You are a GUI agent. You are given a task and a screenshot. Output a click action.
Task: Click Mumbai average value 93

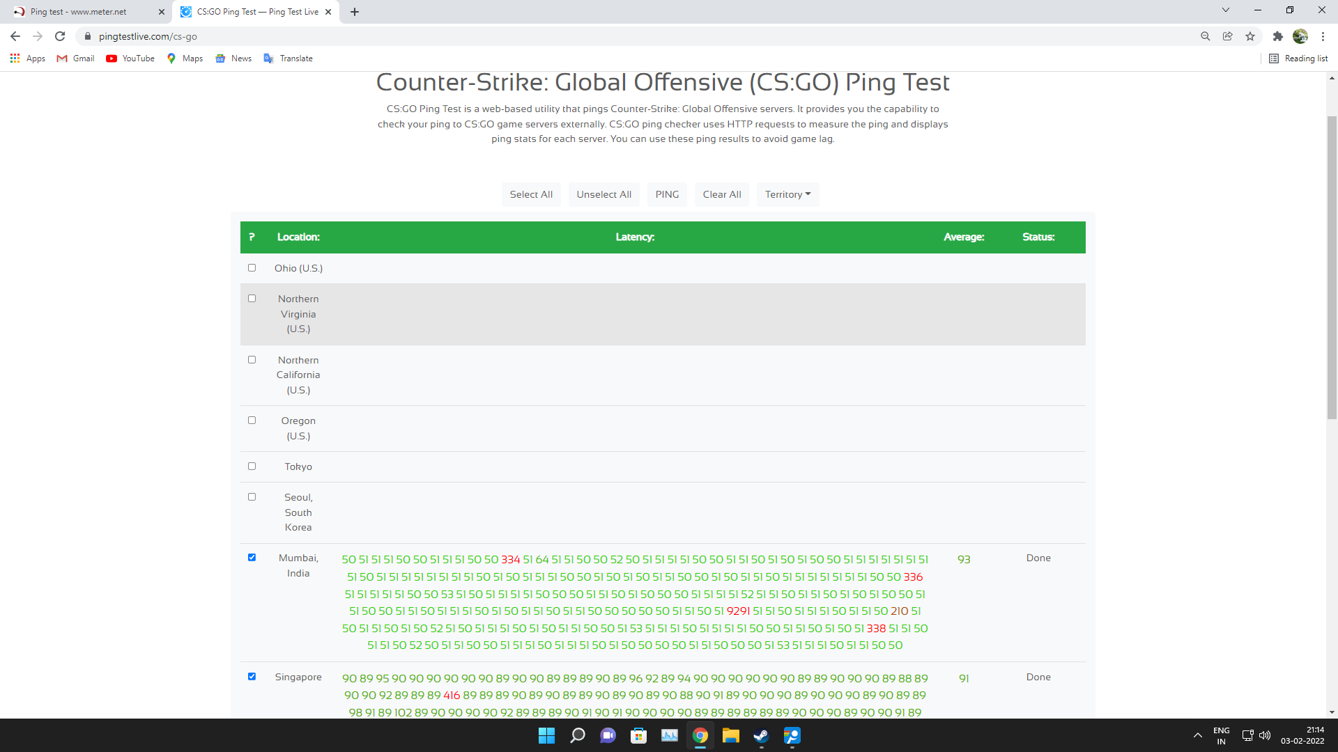coord(964,559)
